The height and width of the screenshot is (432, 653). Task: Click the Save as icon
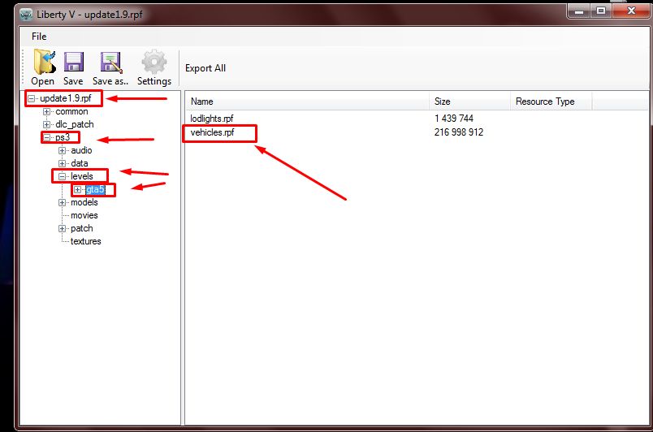pyautogui.click(x=110, y=63)
